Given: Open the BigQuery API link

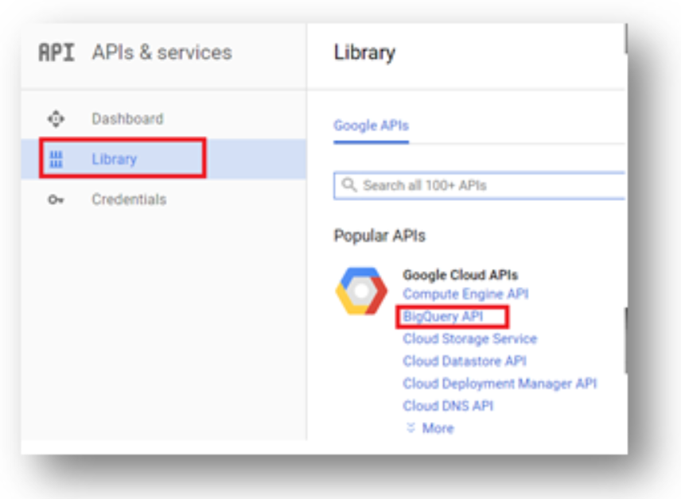Looking at the screenshot, I should pyautogui.click(x=442, y=316).
